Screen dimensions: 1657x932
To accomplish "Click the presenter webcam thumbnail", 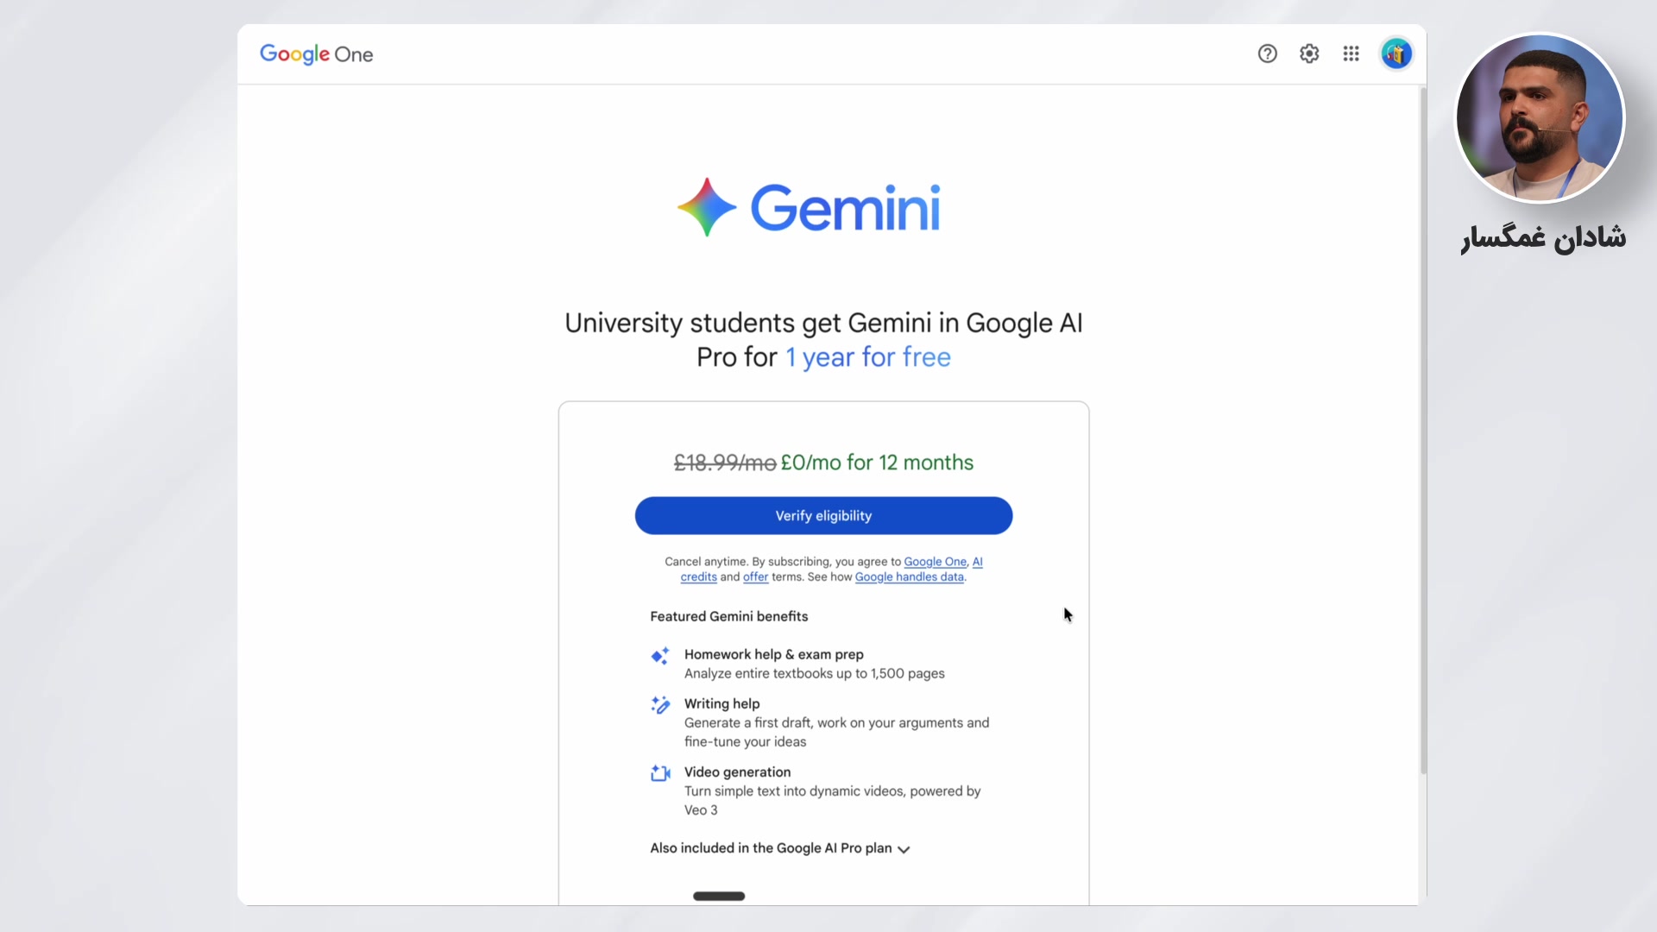I will coord(1540,118).
